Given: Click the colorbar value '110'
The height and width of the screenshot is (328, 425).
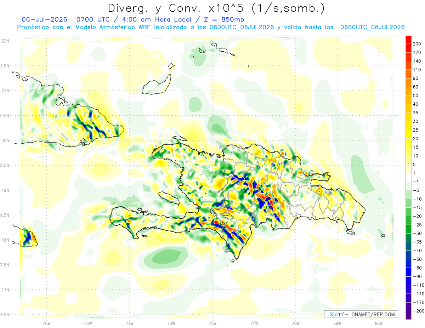Looking at the screenshot, I should pos(417,70).
